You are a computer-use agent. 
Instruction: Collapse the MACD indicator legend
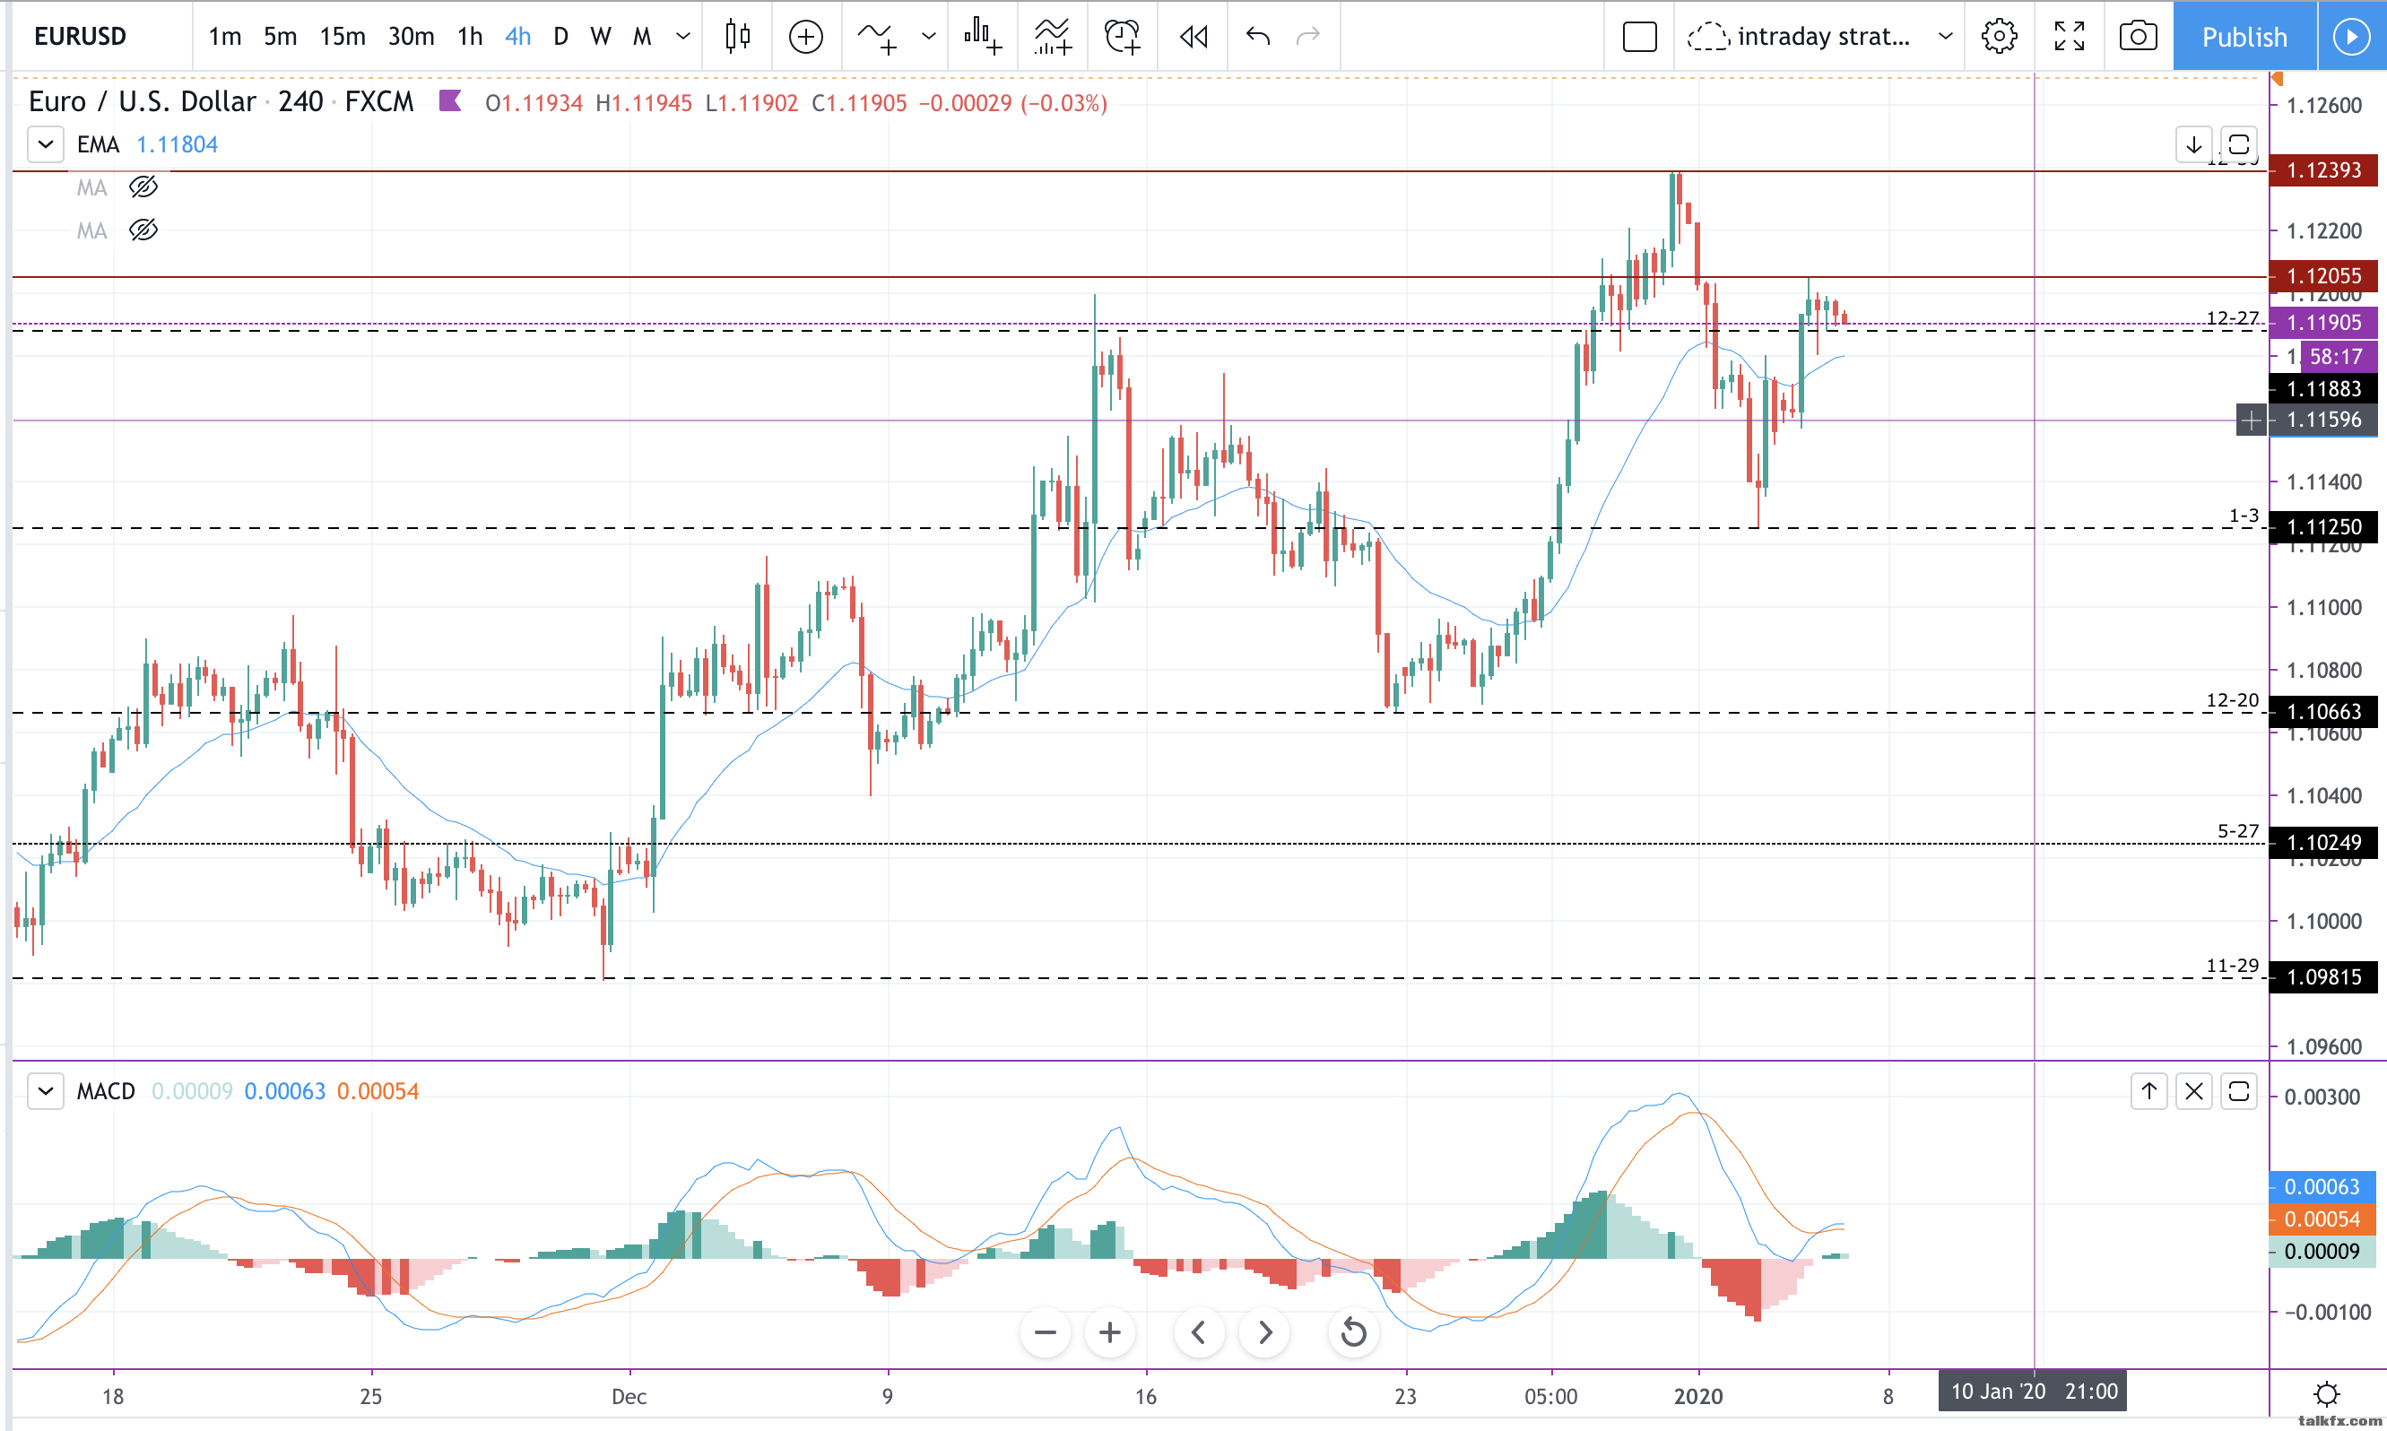(x=46, y=1091)
